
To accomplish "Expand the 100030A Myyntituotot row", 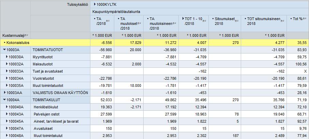I will [x=7, y=57].
